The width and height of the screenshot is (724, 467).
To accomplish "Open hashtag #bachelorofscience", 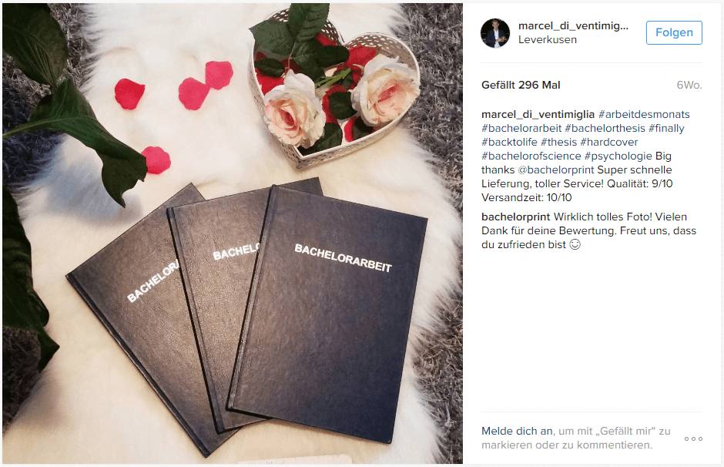I will (531, 156).
